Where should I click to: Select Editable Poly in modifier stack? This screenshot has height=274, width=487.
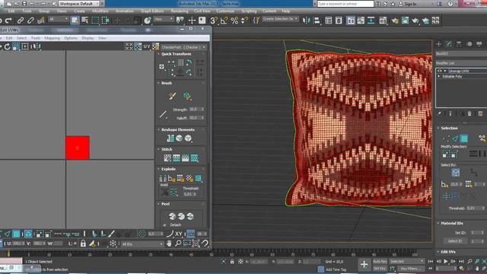pyautogui.click(x=452, y=76)
